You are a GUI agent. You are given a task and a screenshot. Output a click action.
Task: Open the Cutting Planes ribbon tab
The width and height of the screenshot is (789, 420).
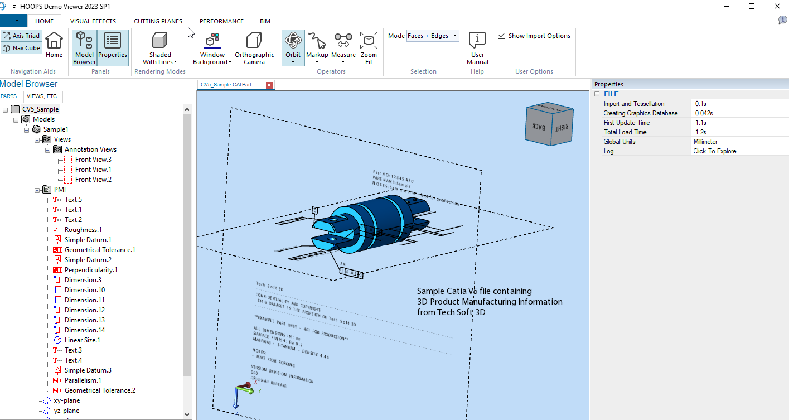[x=158, y=21]
